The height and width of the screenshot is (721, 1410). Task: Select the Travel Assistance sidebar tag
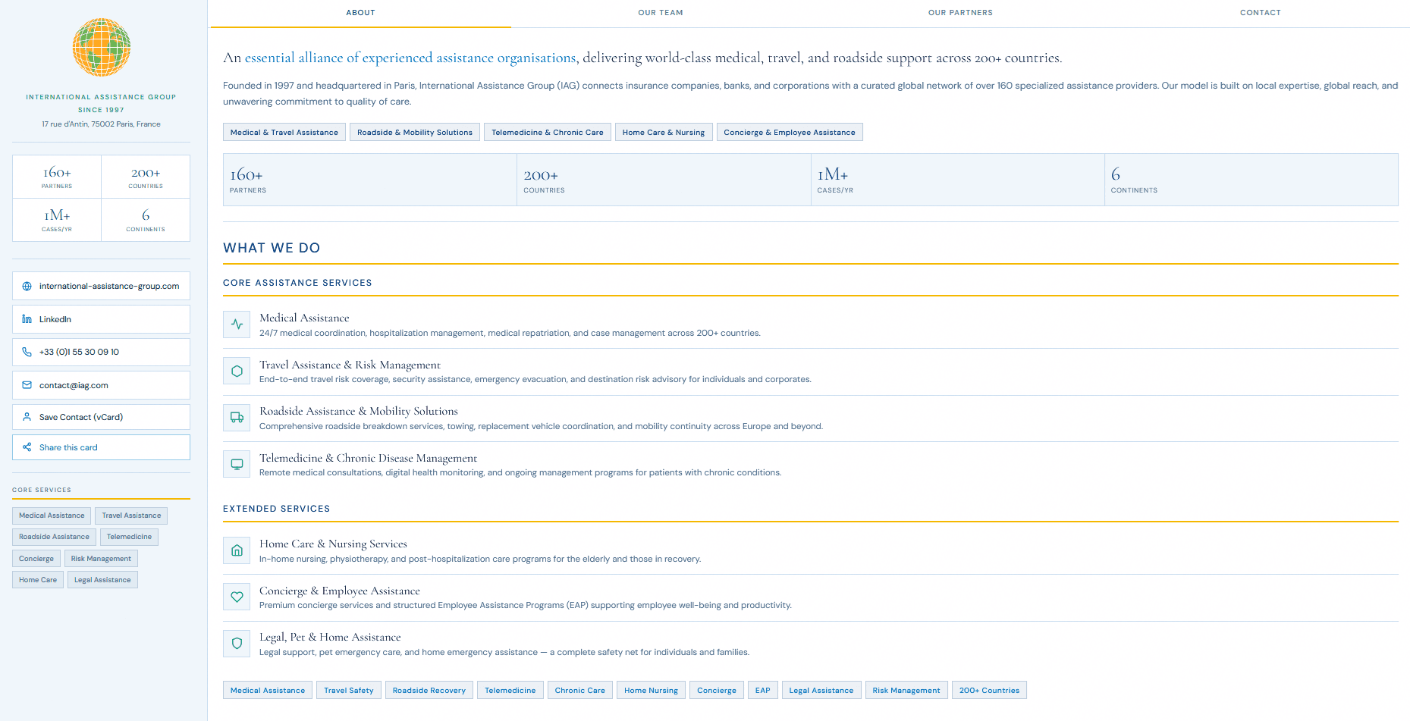click(131, 516)
